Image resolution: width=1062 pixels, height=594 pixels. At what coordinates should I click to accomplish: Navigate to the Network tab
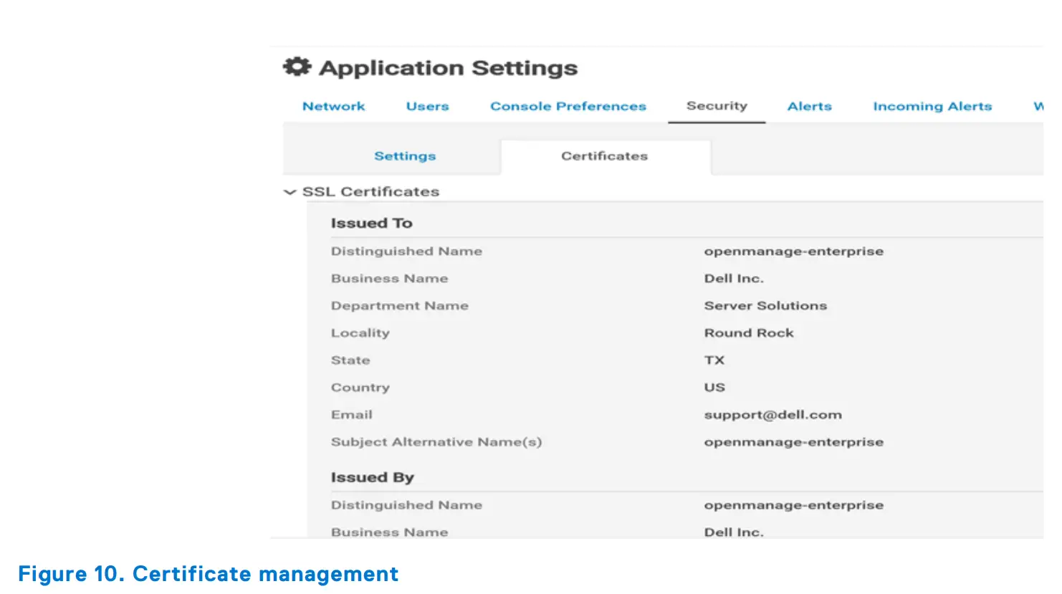click(333, 105)
